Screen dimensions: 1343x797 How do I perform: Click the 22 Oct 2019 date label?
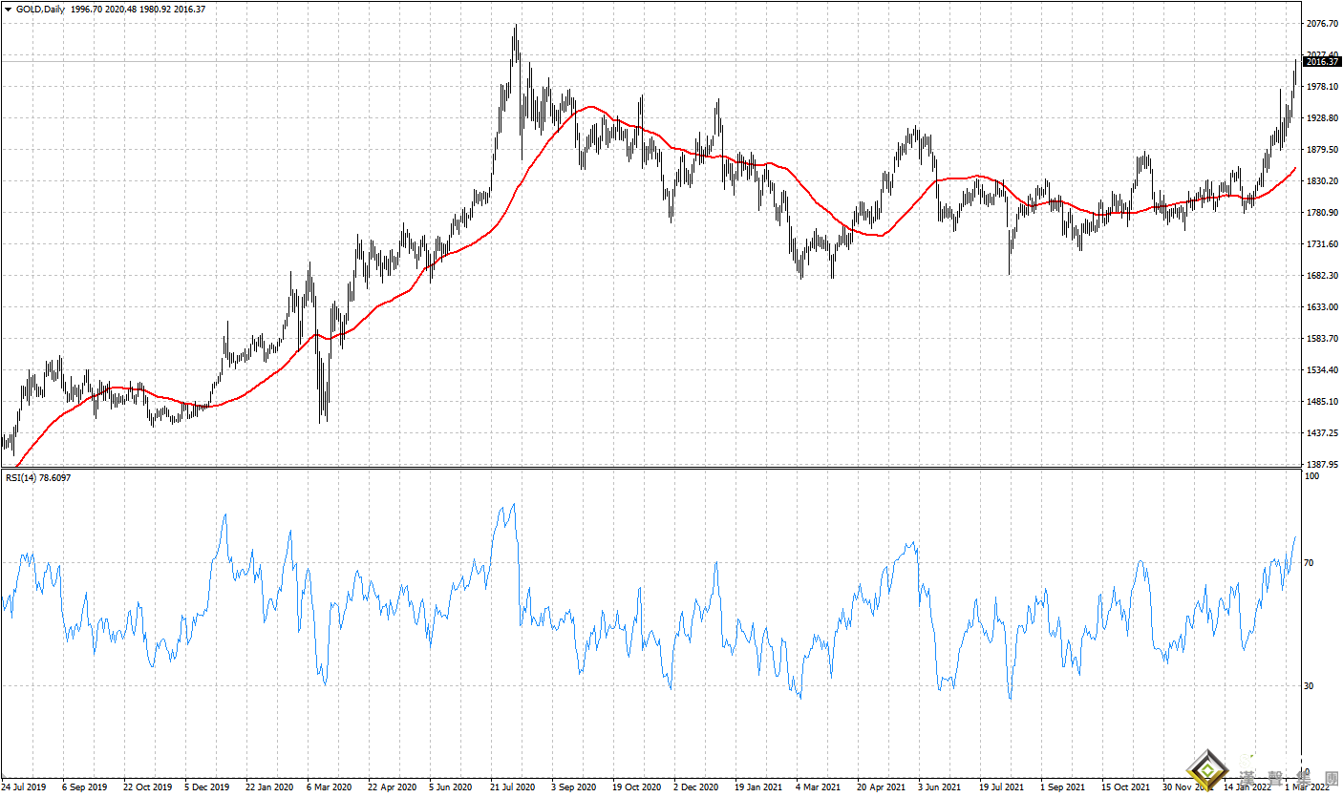pyautogui.click(x=145, y=787)
